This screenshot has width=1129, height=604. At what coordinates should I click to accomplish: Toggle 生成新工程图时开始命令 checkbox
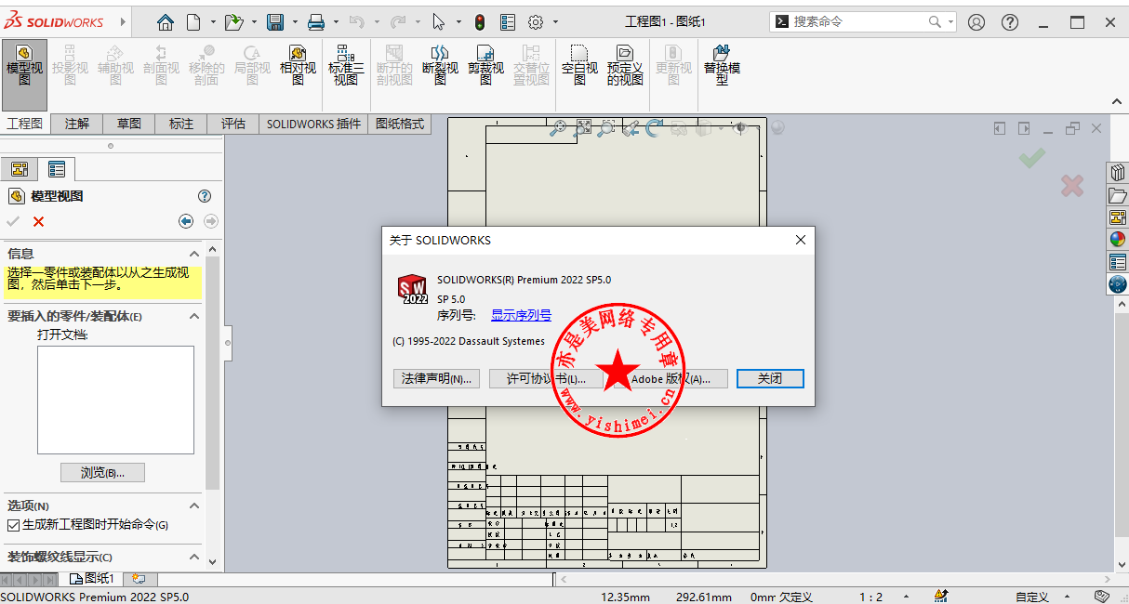tap(13, 525)
